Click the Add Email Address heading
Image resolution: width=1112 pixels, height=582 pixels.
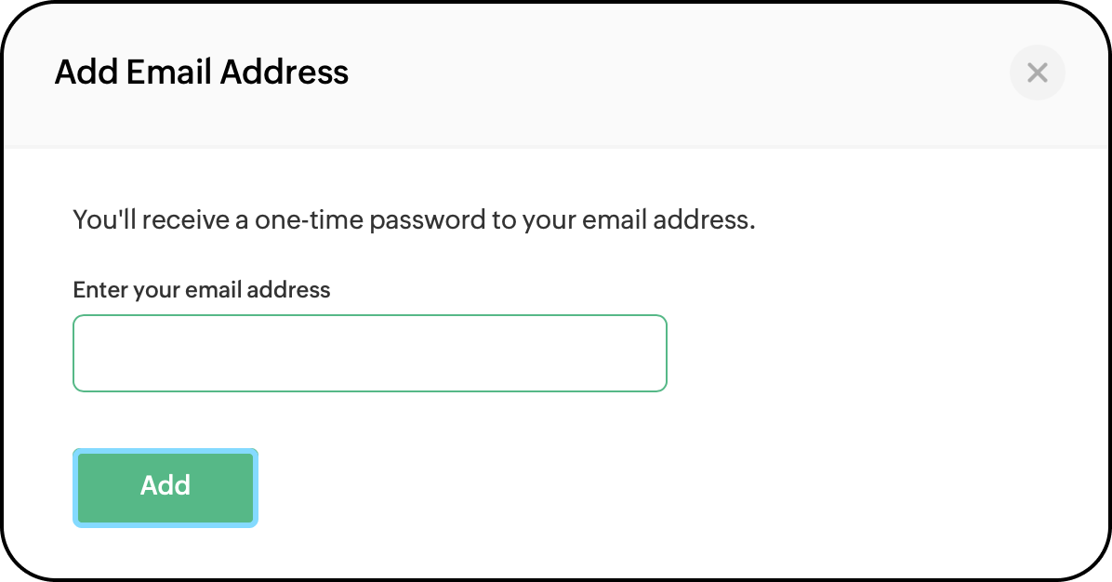(202, 73)
